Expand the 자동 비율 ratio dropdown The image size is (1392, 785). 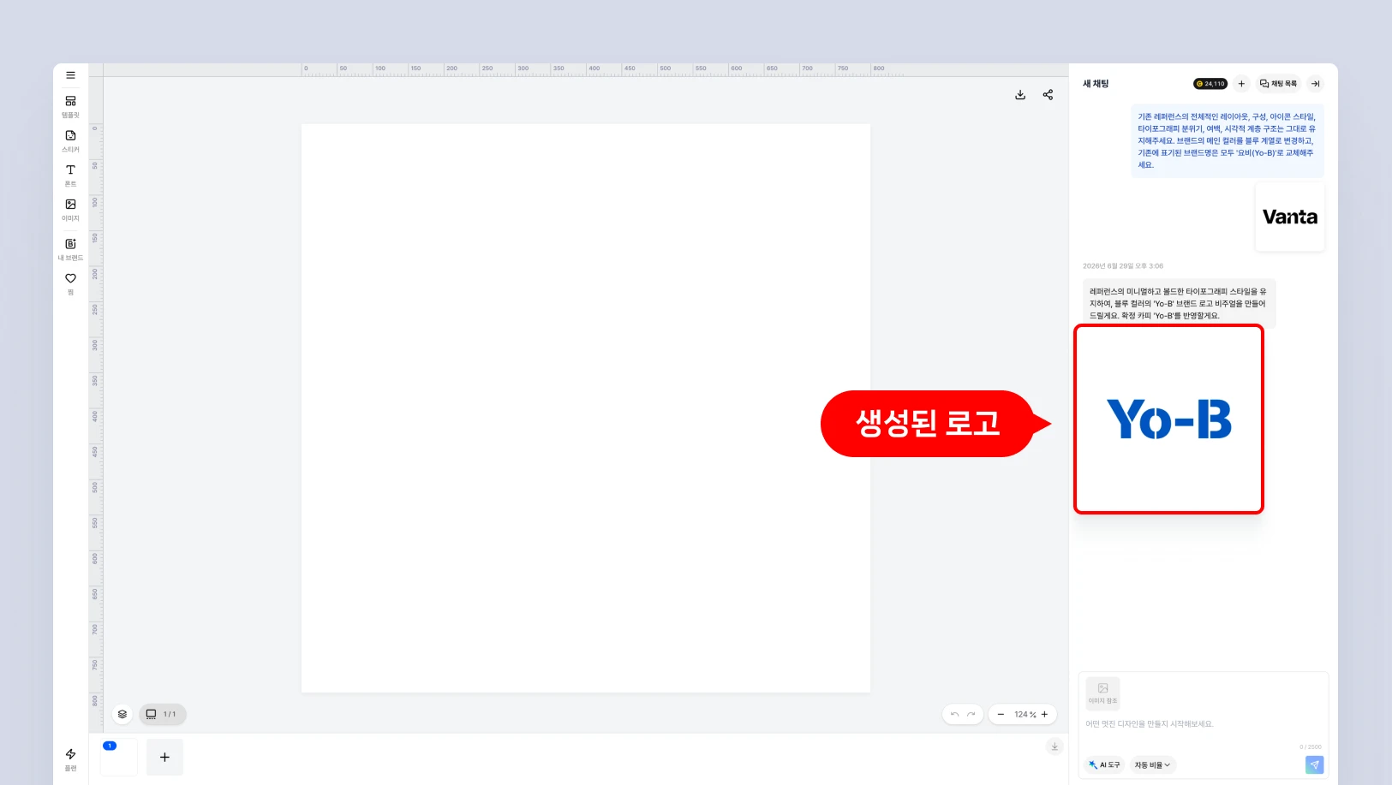tap(1152, 764)
